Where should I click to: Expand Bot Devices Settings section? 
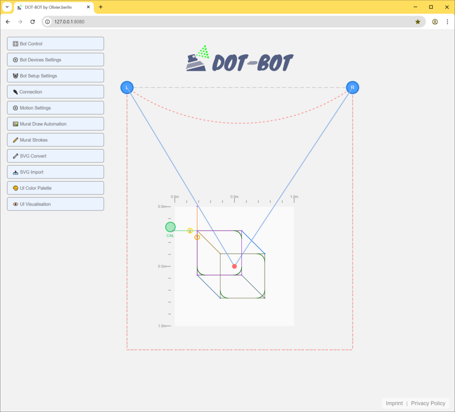tap(56, 59)
